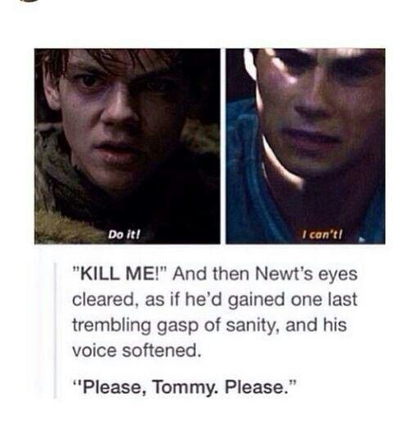Viewport: 409px width, 428px height.
Task: Click the "Do it!" subtitle caption
Action: (x=124, y=235)
